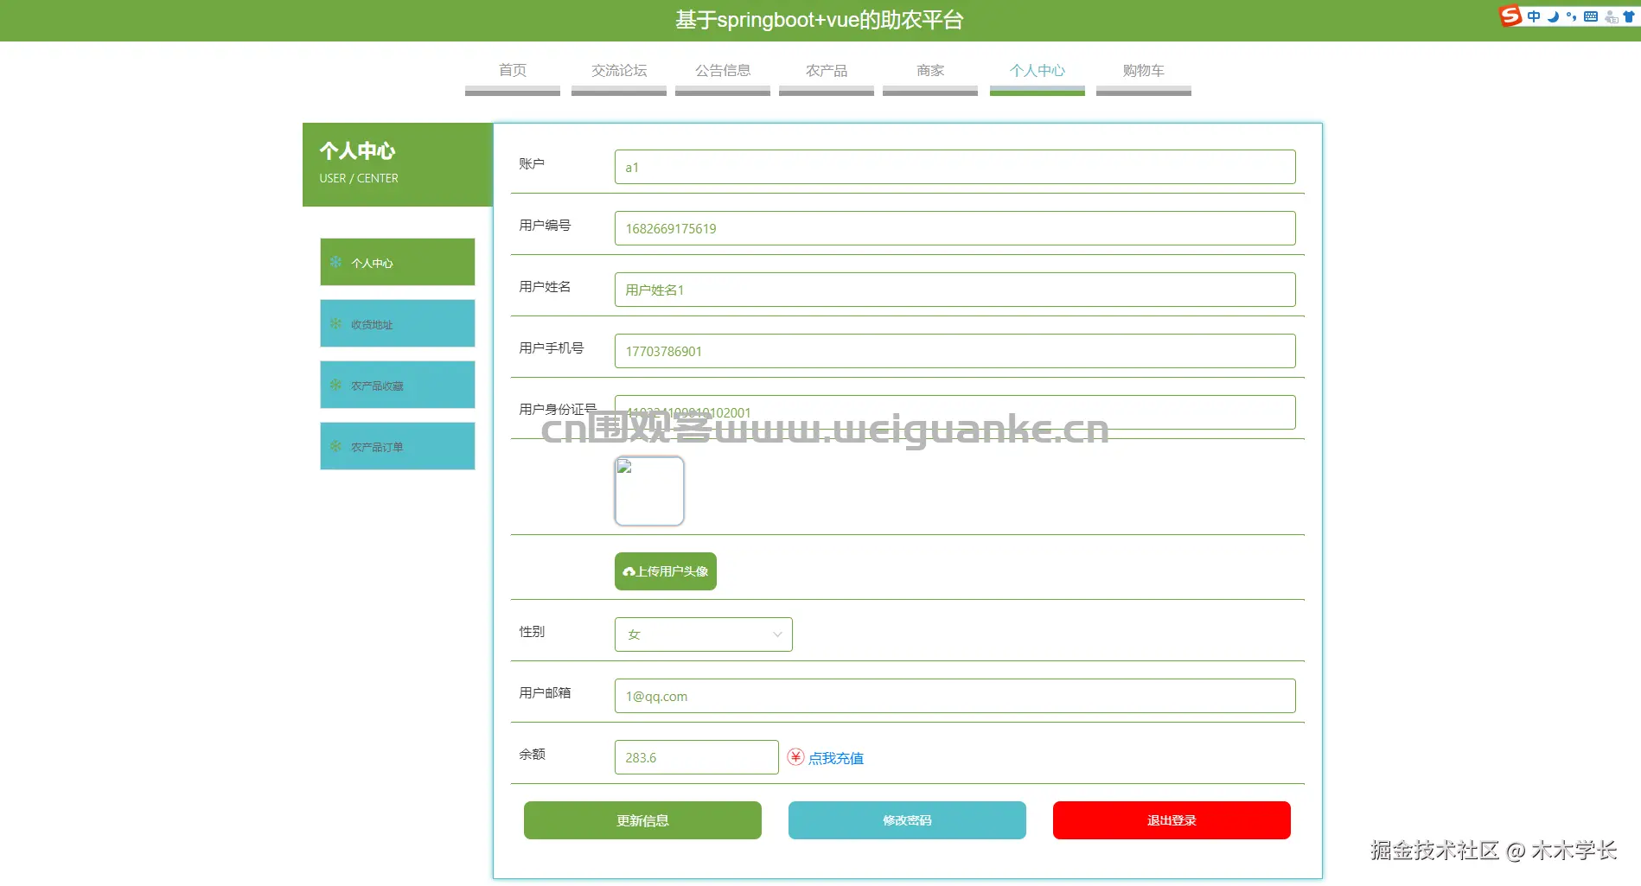Click the t-shirt skin icon in Sogou toolbar
The height and width of the screenshot is (886, 1641).
(x=1629, y=16)
